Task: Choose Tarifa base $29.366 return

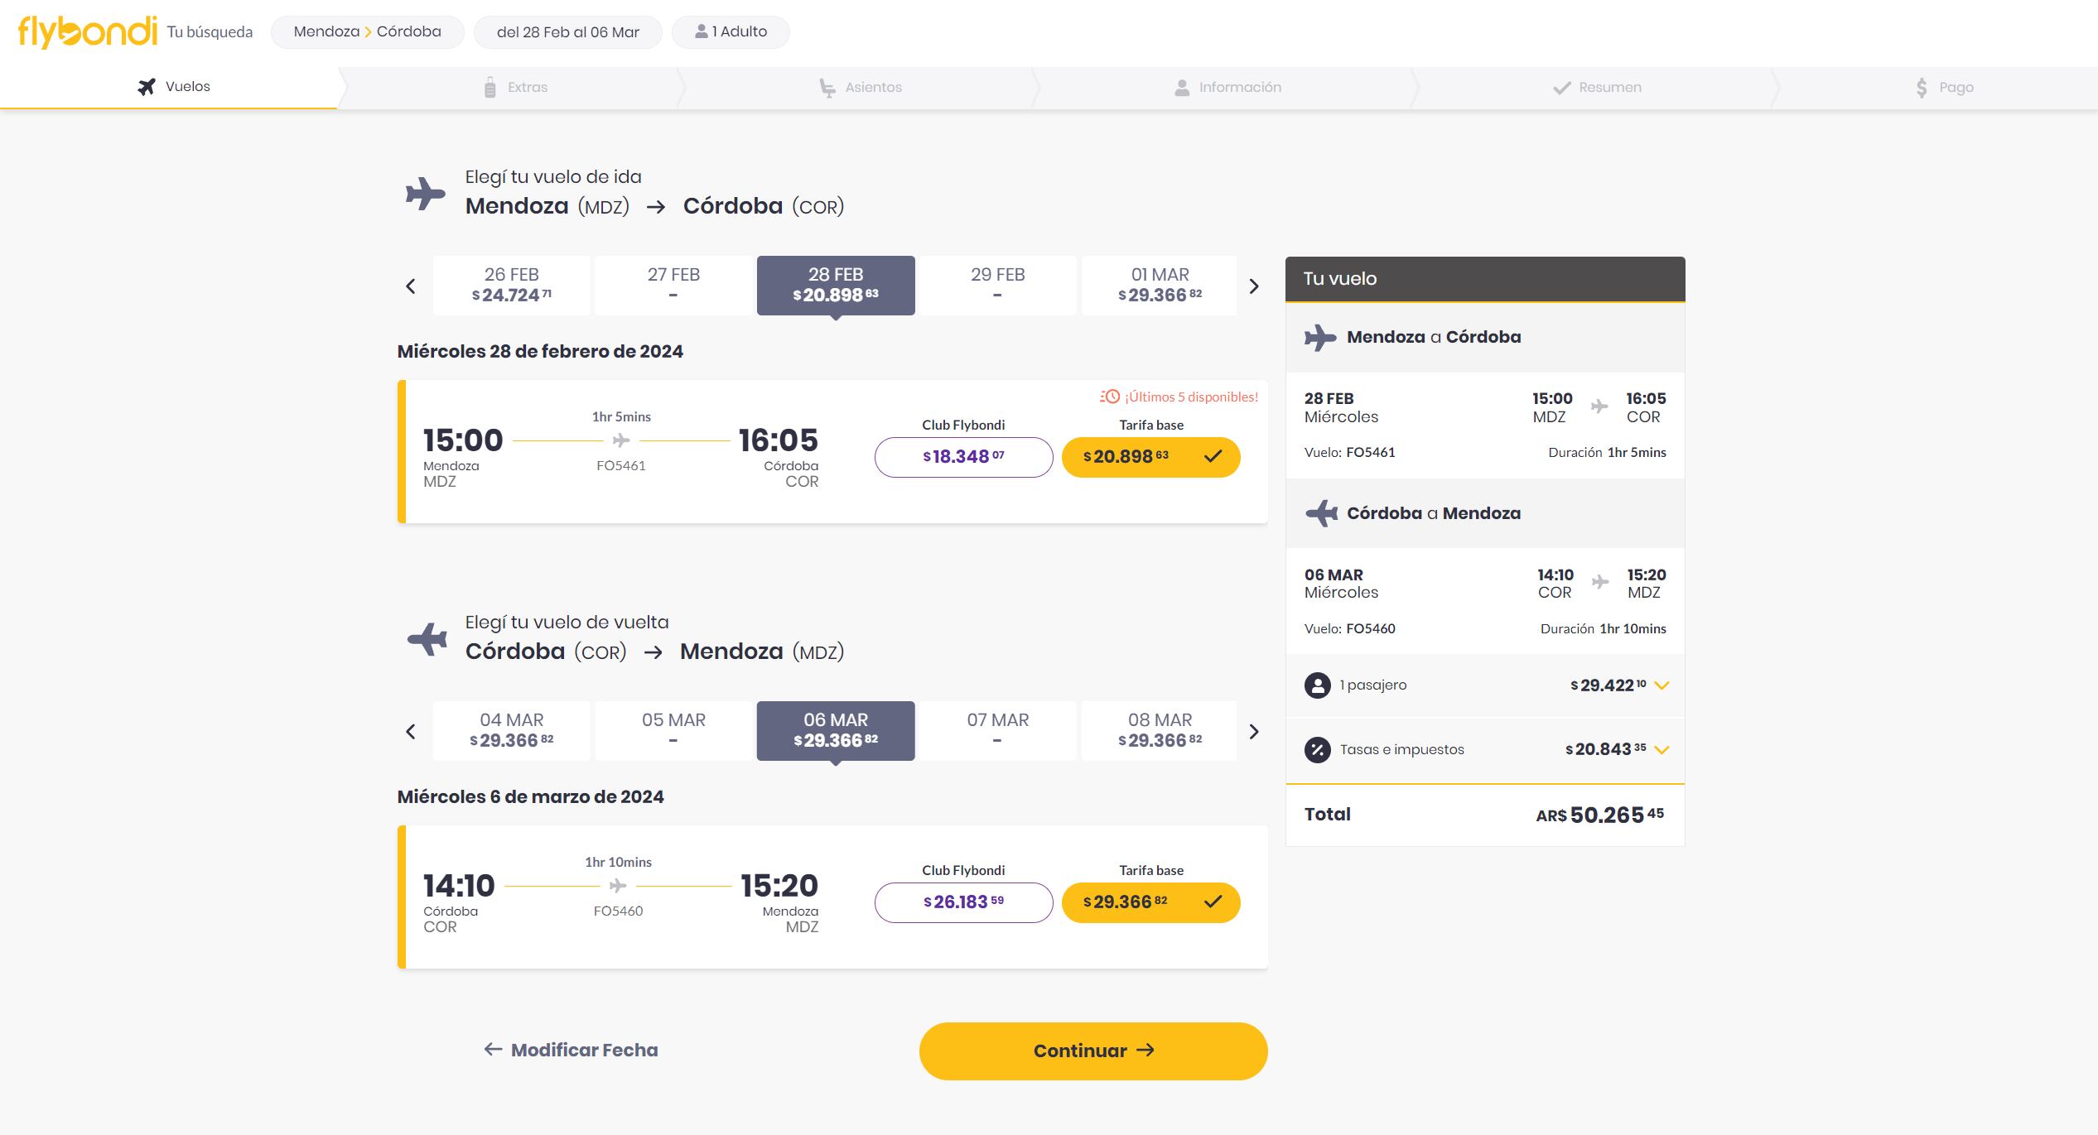Action: pos(1150,902)
